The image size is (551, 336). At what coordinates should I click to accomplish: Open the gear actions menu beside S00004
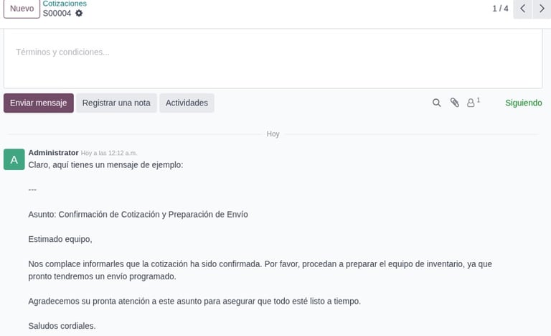79,13
